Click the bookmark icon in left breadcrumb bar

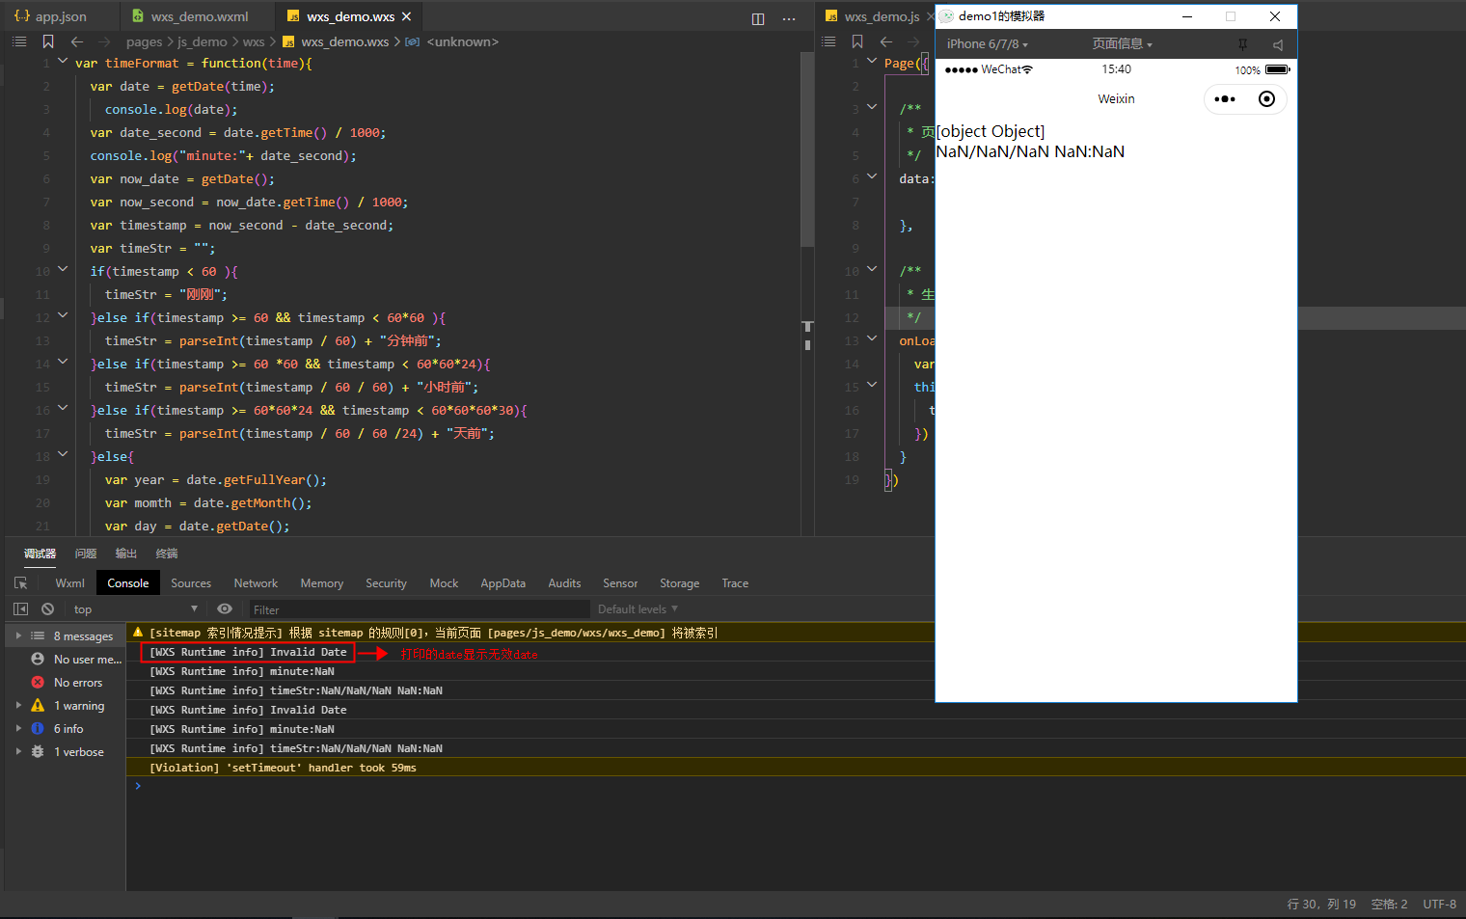48,41
